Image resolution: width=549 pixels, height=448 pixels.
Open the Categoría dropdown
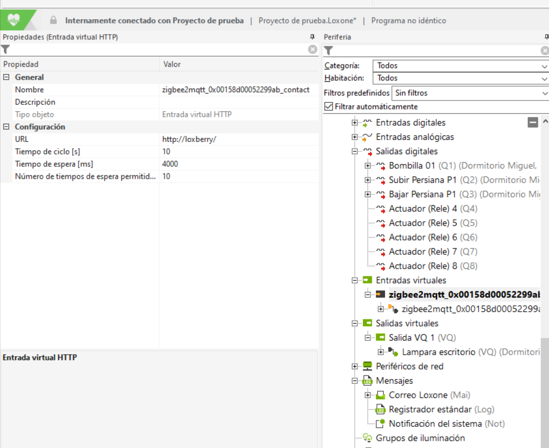[460, 66]
